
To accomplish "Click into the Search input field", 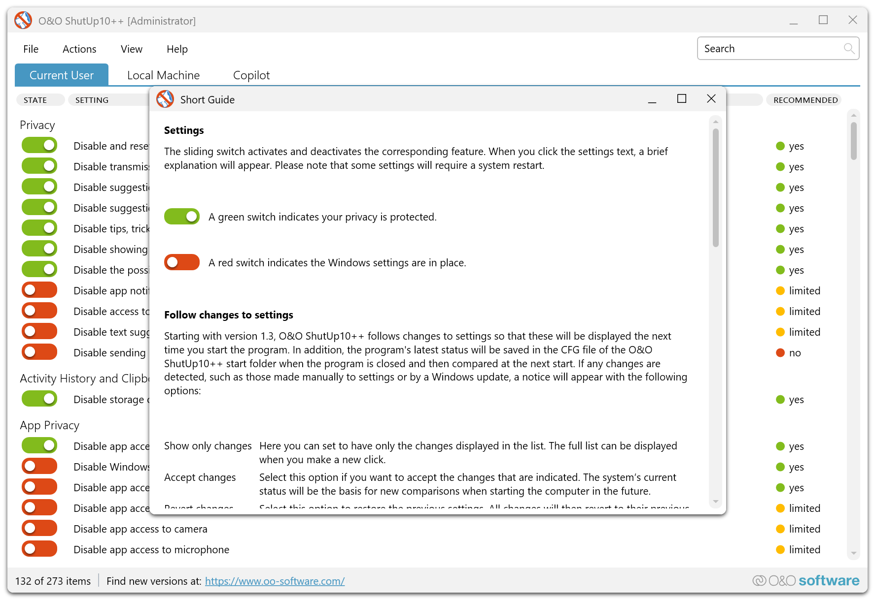I will (769, 49).
